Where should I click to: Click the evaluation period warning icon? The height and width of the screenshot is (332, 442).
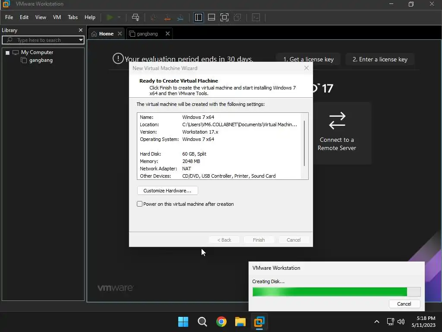coord(118,58)
